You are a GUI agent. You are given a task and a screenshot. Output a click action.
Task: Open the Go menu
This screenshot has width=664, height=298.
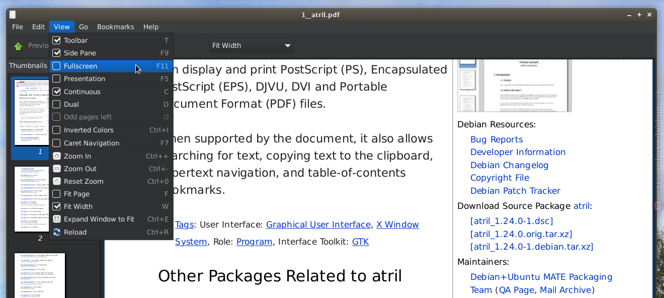tap(84, 27)
